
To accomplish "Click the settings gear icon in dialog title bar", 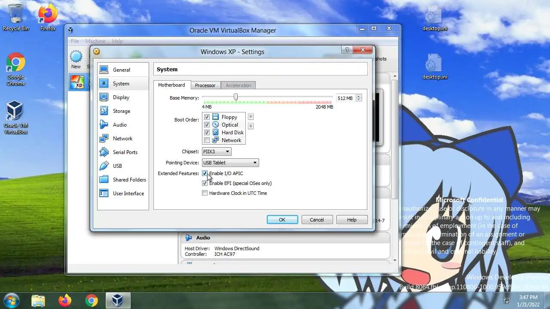I will 97,51.
